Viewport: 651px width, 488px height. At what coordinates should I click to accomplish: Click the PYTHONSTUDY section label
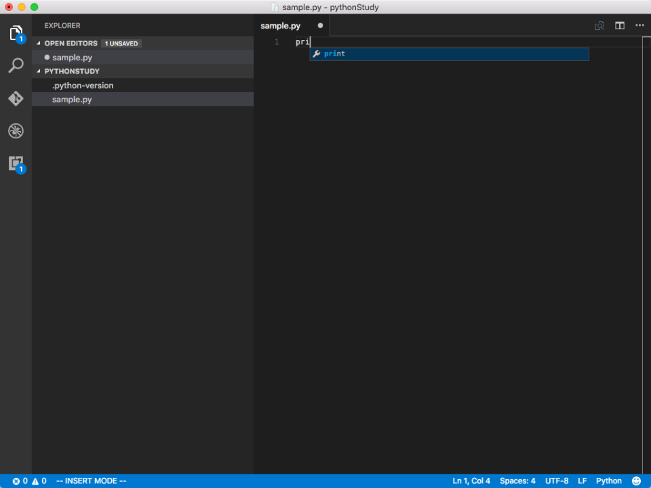click(72, 71)
